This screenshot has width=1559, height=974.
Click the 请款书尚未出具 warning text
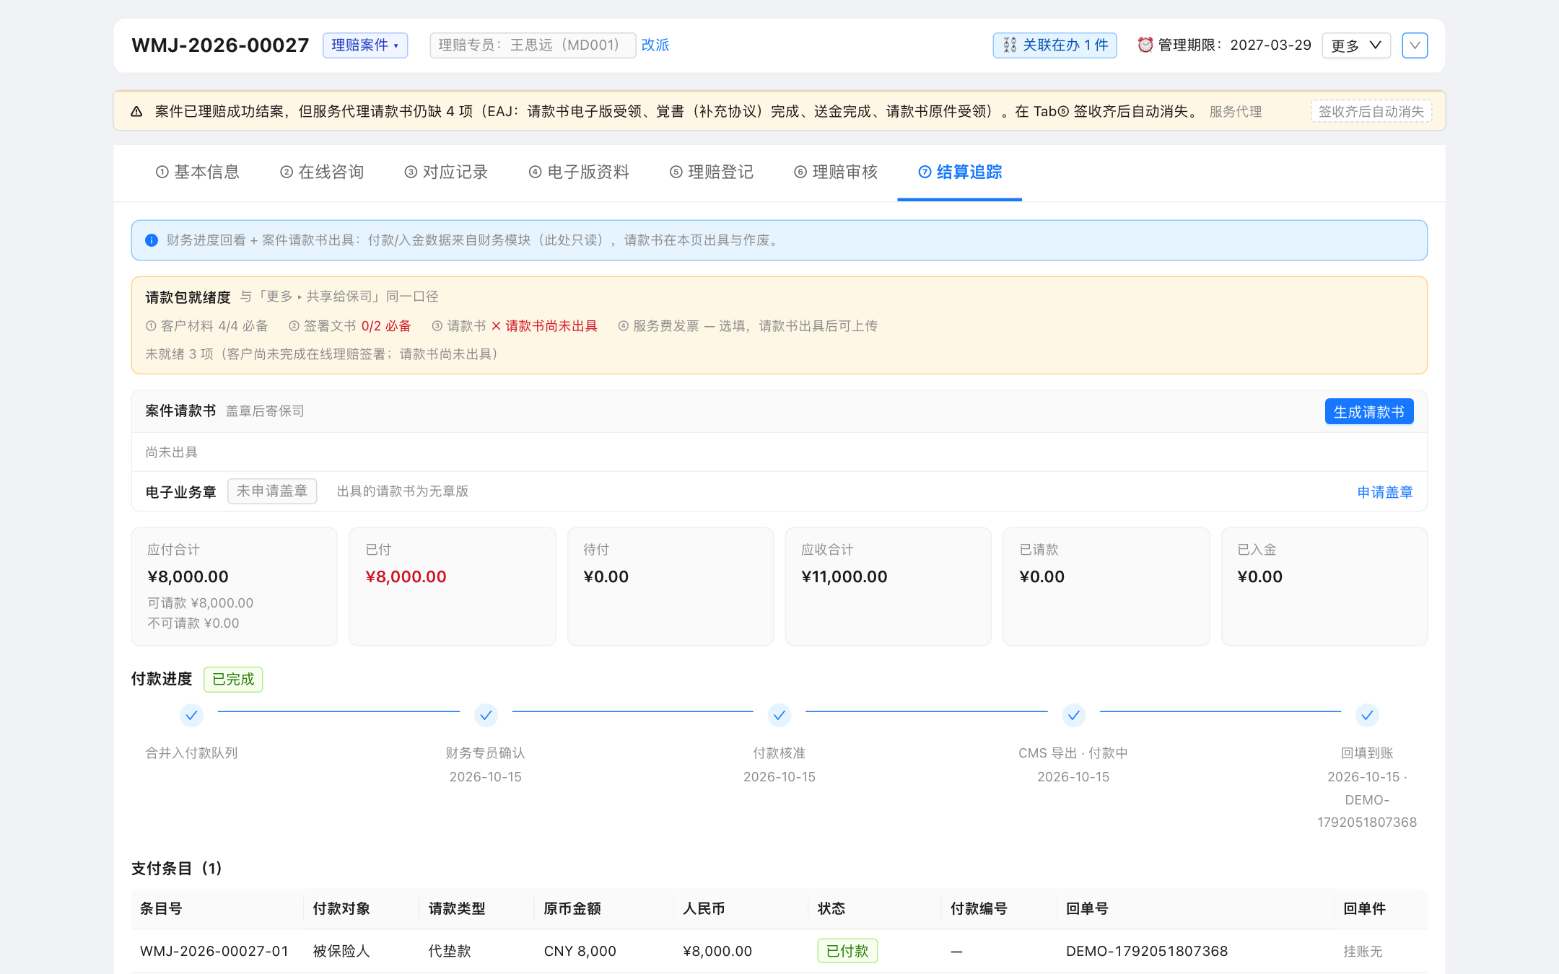(x=551, y=326)
